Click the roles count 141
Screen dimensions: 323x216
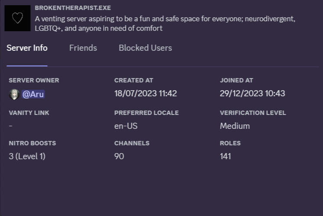[225, 156]
